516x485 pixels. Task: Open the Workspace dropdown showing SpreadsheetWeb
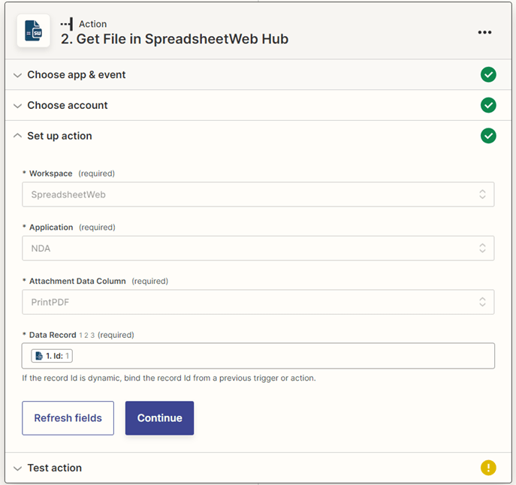tap(258, 194)
